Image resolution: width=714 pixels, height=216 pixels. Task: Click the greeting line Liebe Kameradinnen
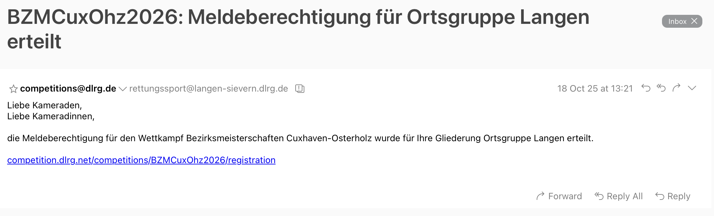point(51,116)
